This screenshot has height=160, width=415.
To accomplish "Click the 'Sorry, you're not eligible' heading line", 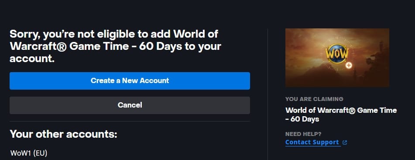I will [x=114, y=35].
